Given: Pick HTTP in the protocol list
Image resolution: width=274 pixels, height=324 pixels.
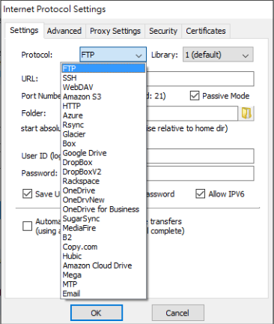Looking at the screenshot, I should 103,106.
